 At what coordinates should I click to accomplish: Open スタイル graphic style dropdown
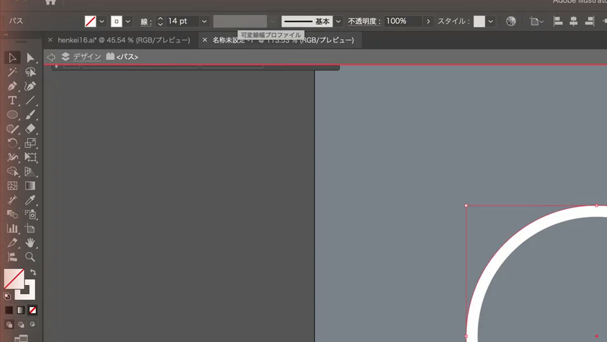[x=492, y=21]
